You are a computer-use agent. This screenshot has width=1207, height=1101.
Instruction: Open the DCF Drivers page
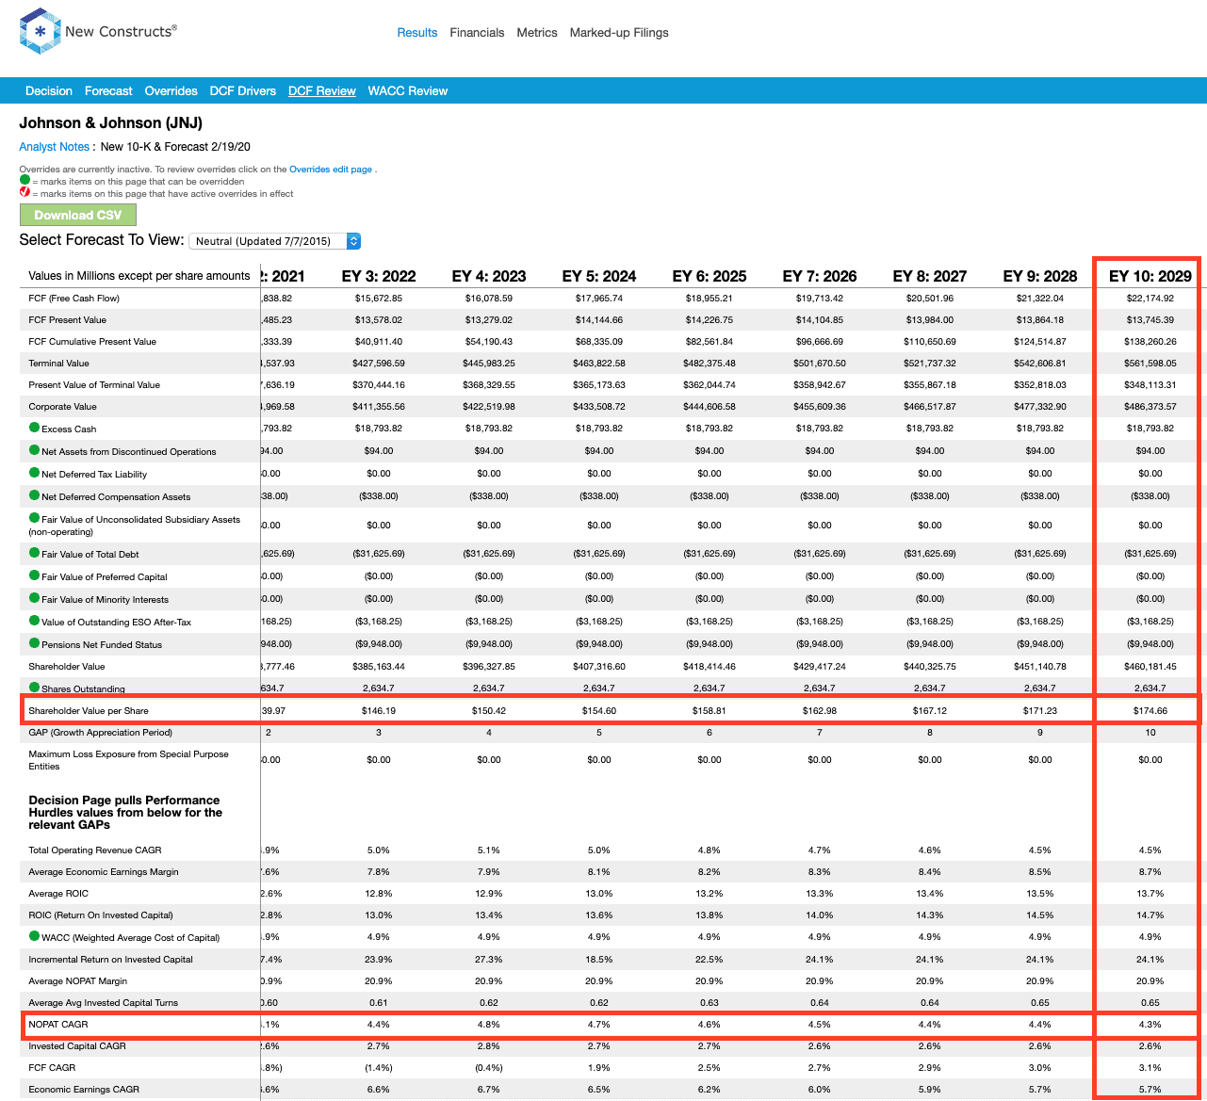pos(243,91)
